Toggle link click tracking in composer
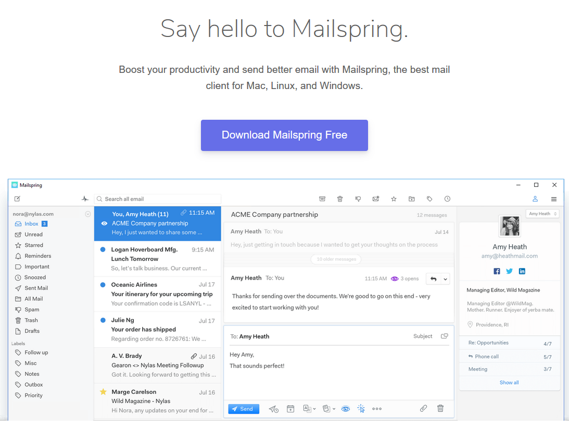 point(361,409)
